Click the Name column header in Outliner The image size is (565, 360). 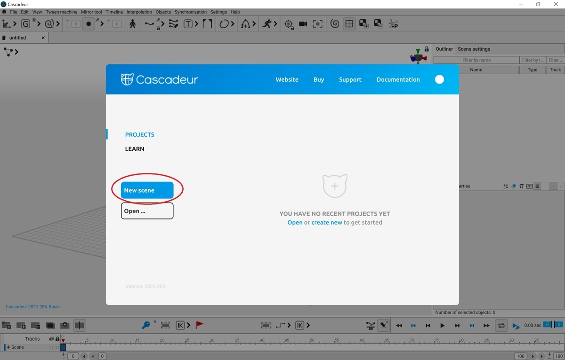coord(476,70)
